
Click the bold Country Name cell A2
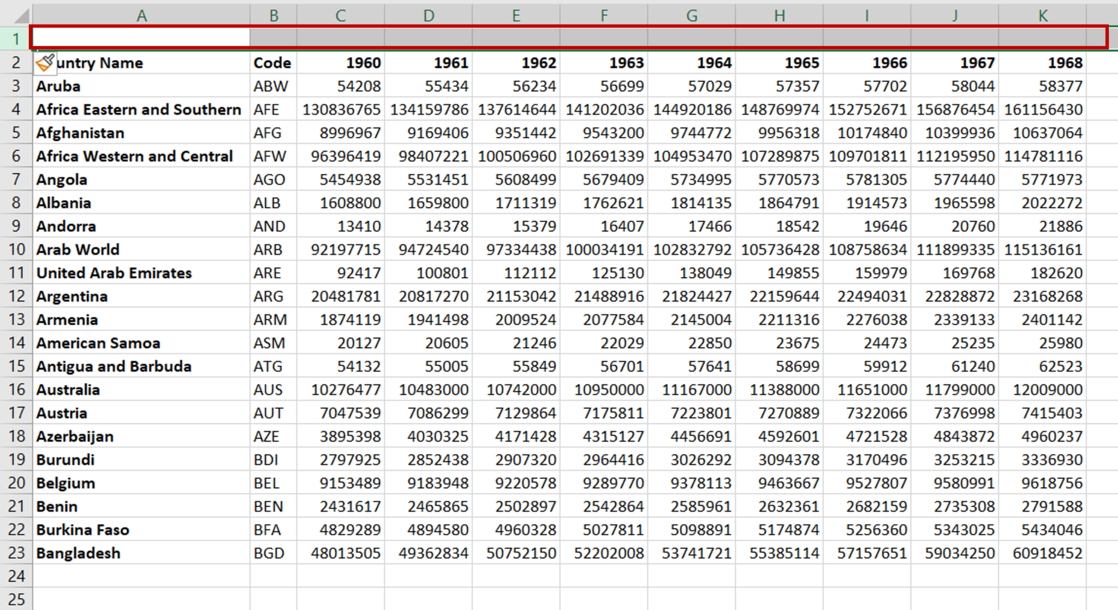coord(139,62)
